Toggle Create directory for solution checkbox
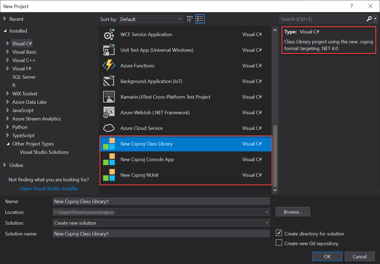Viewport: 380px width, 264px height. (279, 233)
